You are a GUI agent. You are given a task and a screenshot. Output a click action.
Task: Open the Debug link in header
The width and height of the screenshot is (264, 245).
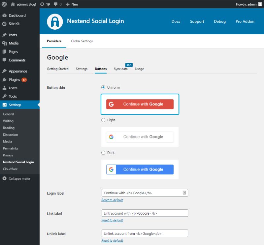220,21
